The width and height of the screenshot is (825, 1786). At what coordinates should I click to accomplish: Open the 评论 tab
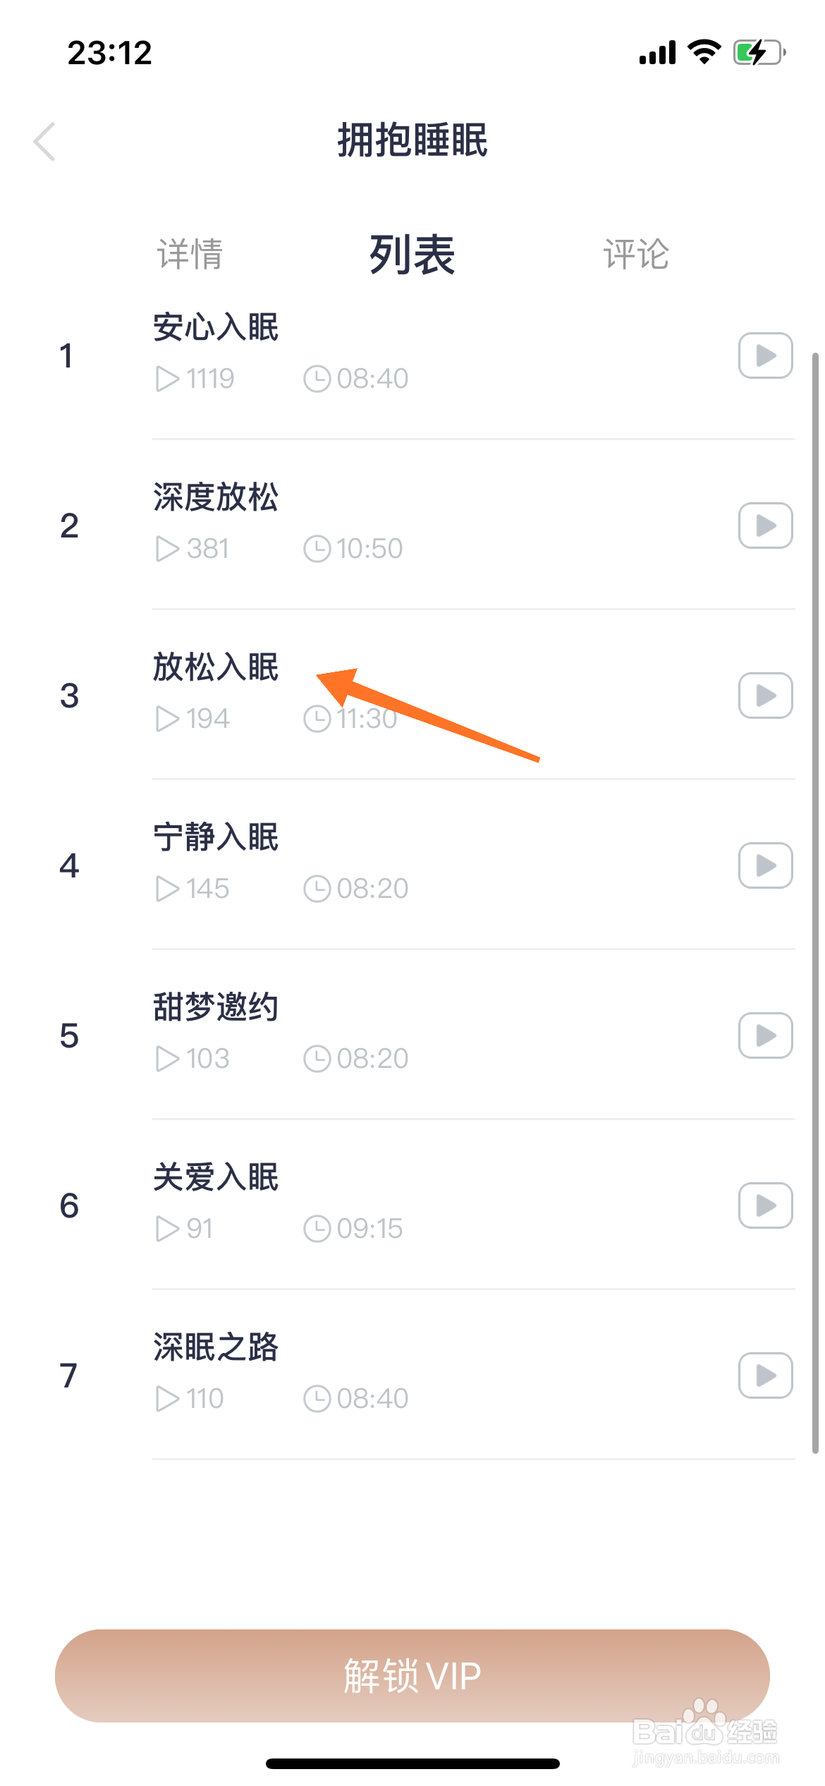pyautogui.click(x=635, y=254)
